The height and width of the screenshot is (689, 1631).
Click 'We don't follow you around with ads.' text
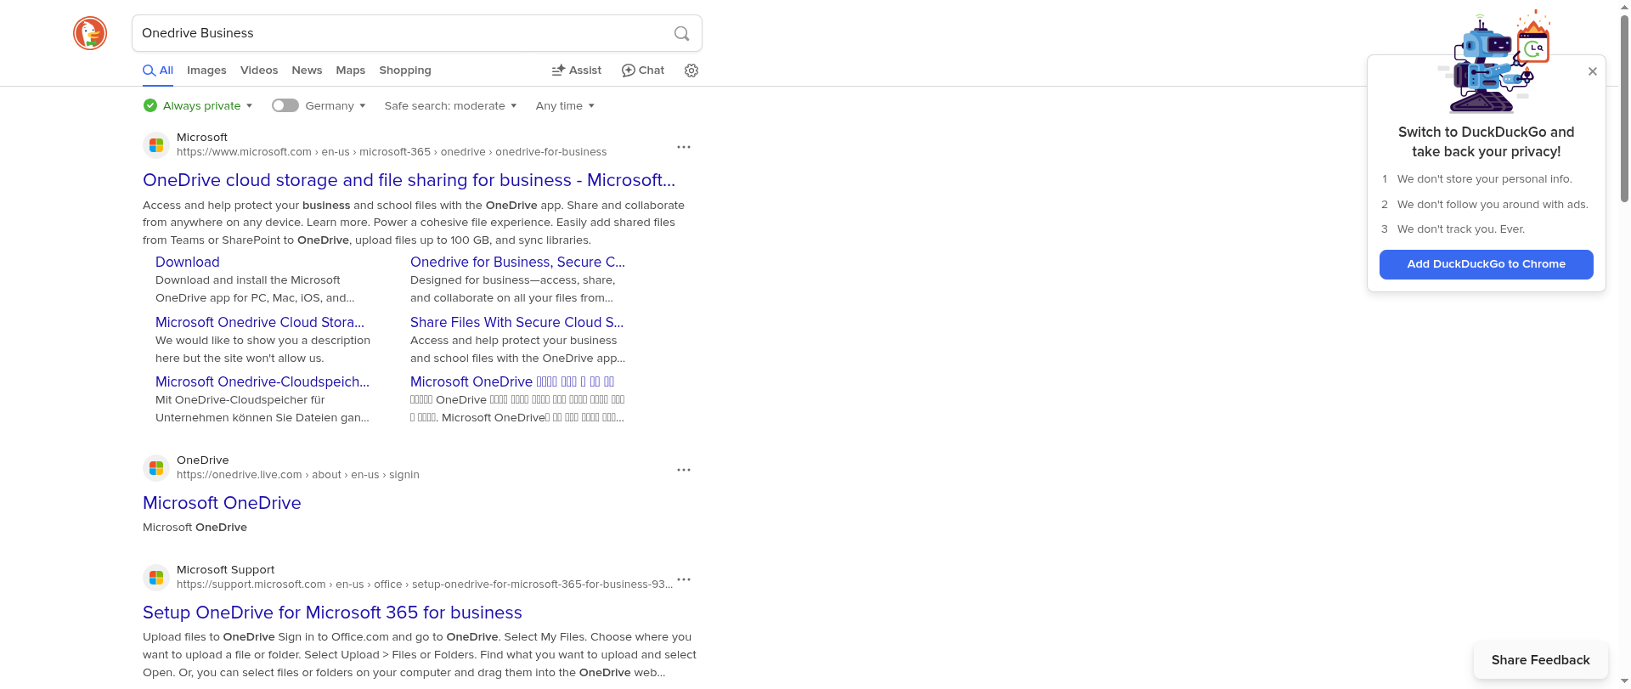[1493, 205]
